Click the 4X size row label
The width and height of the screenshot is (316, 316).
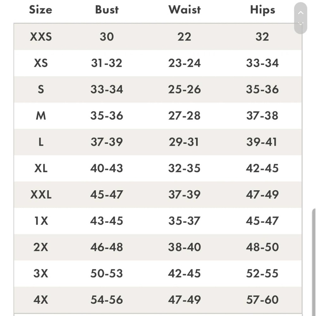[x=41, y=300]
